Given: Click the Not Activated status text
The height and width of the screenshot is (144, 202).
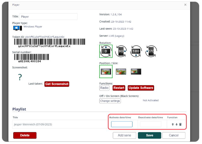Looking at the screenshot, I should (x=151, y=101).
